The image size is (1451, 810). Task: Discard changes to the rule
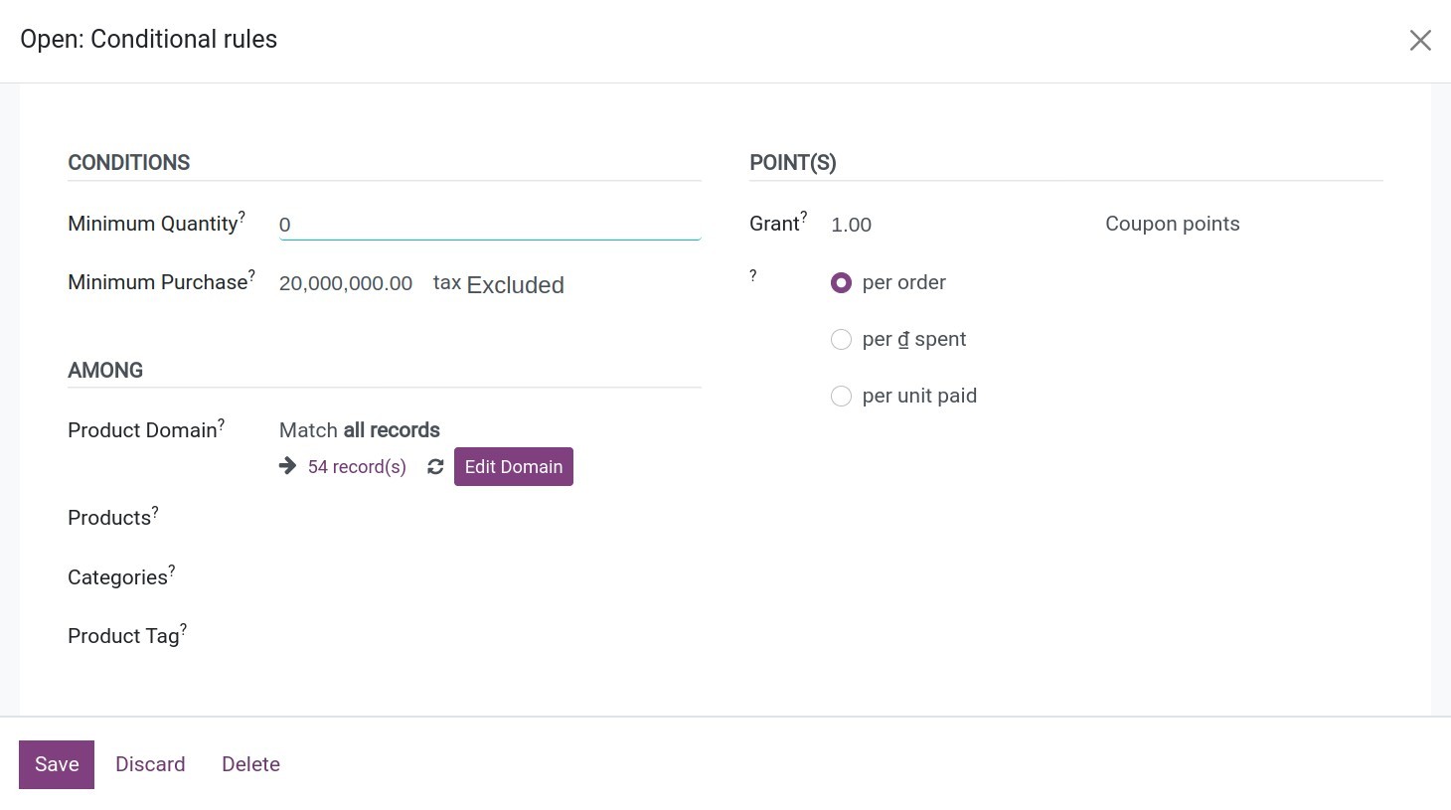[x=150, y=764]
